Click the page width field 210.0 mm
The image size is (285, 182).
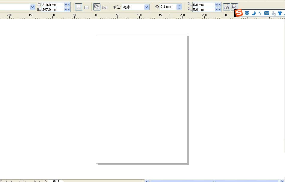point(53,5)
